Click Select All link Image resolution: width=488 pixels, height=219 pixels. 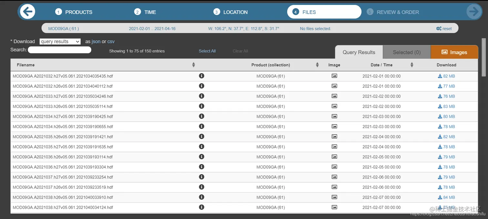click(207, 51)
